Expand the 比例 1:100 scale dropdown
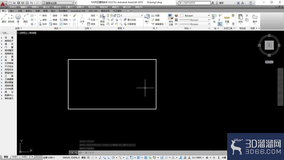Viewport: 284px width, 160px height. [x=49, y=157]
